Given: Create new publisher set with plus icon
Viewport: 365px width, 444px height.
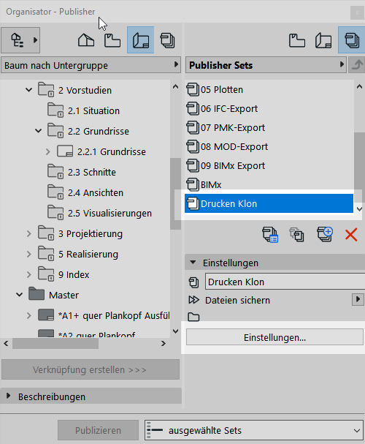Looking at the screenshot, I should coord(325,234).
